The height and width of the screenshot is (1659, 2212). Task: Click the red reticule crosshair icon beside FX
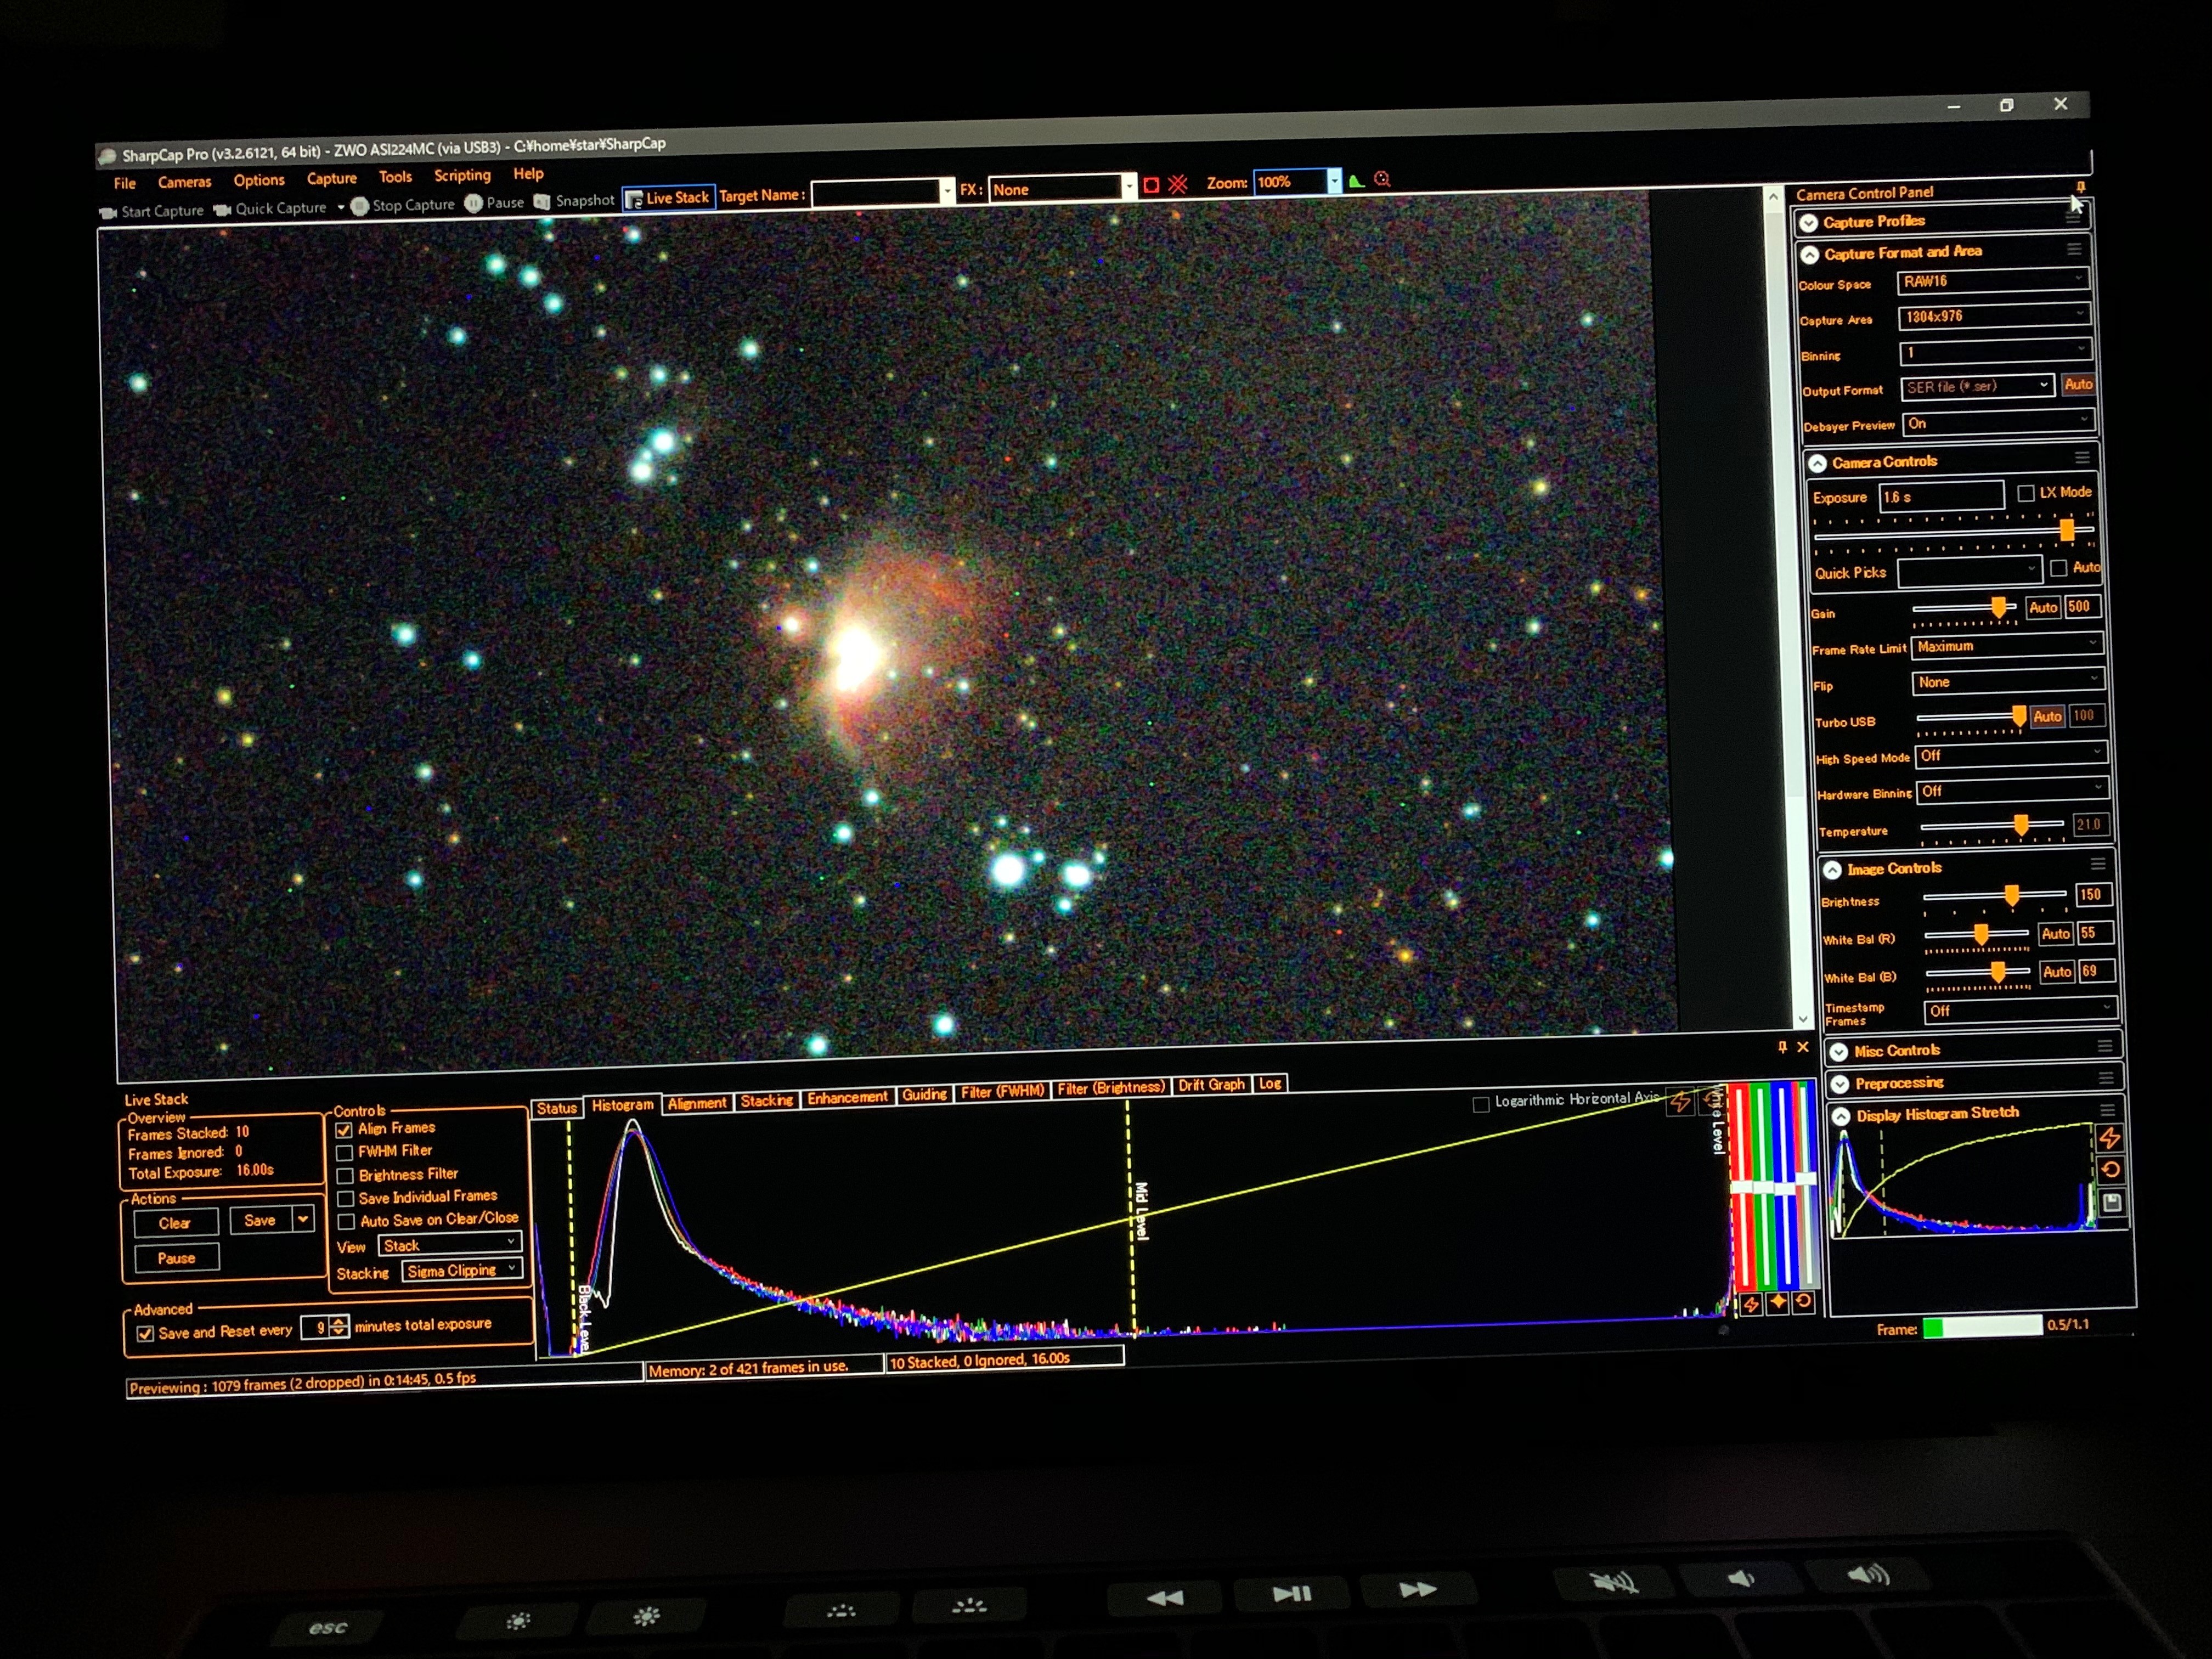click(x=1178, y=184)
